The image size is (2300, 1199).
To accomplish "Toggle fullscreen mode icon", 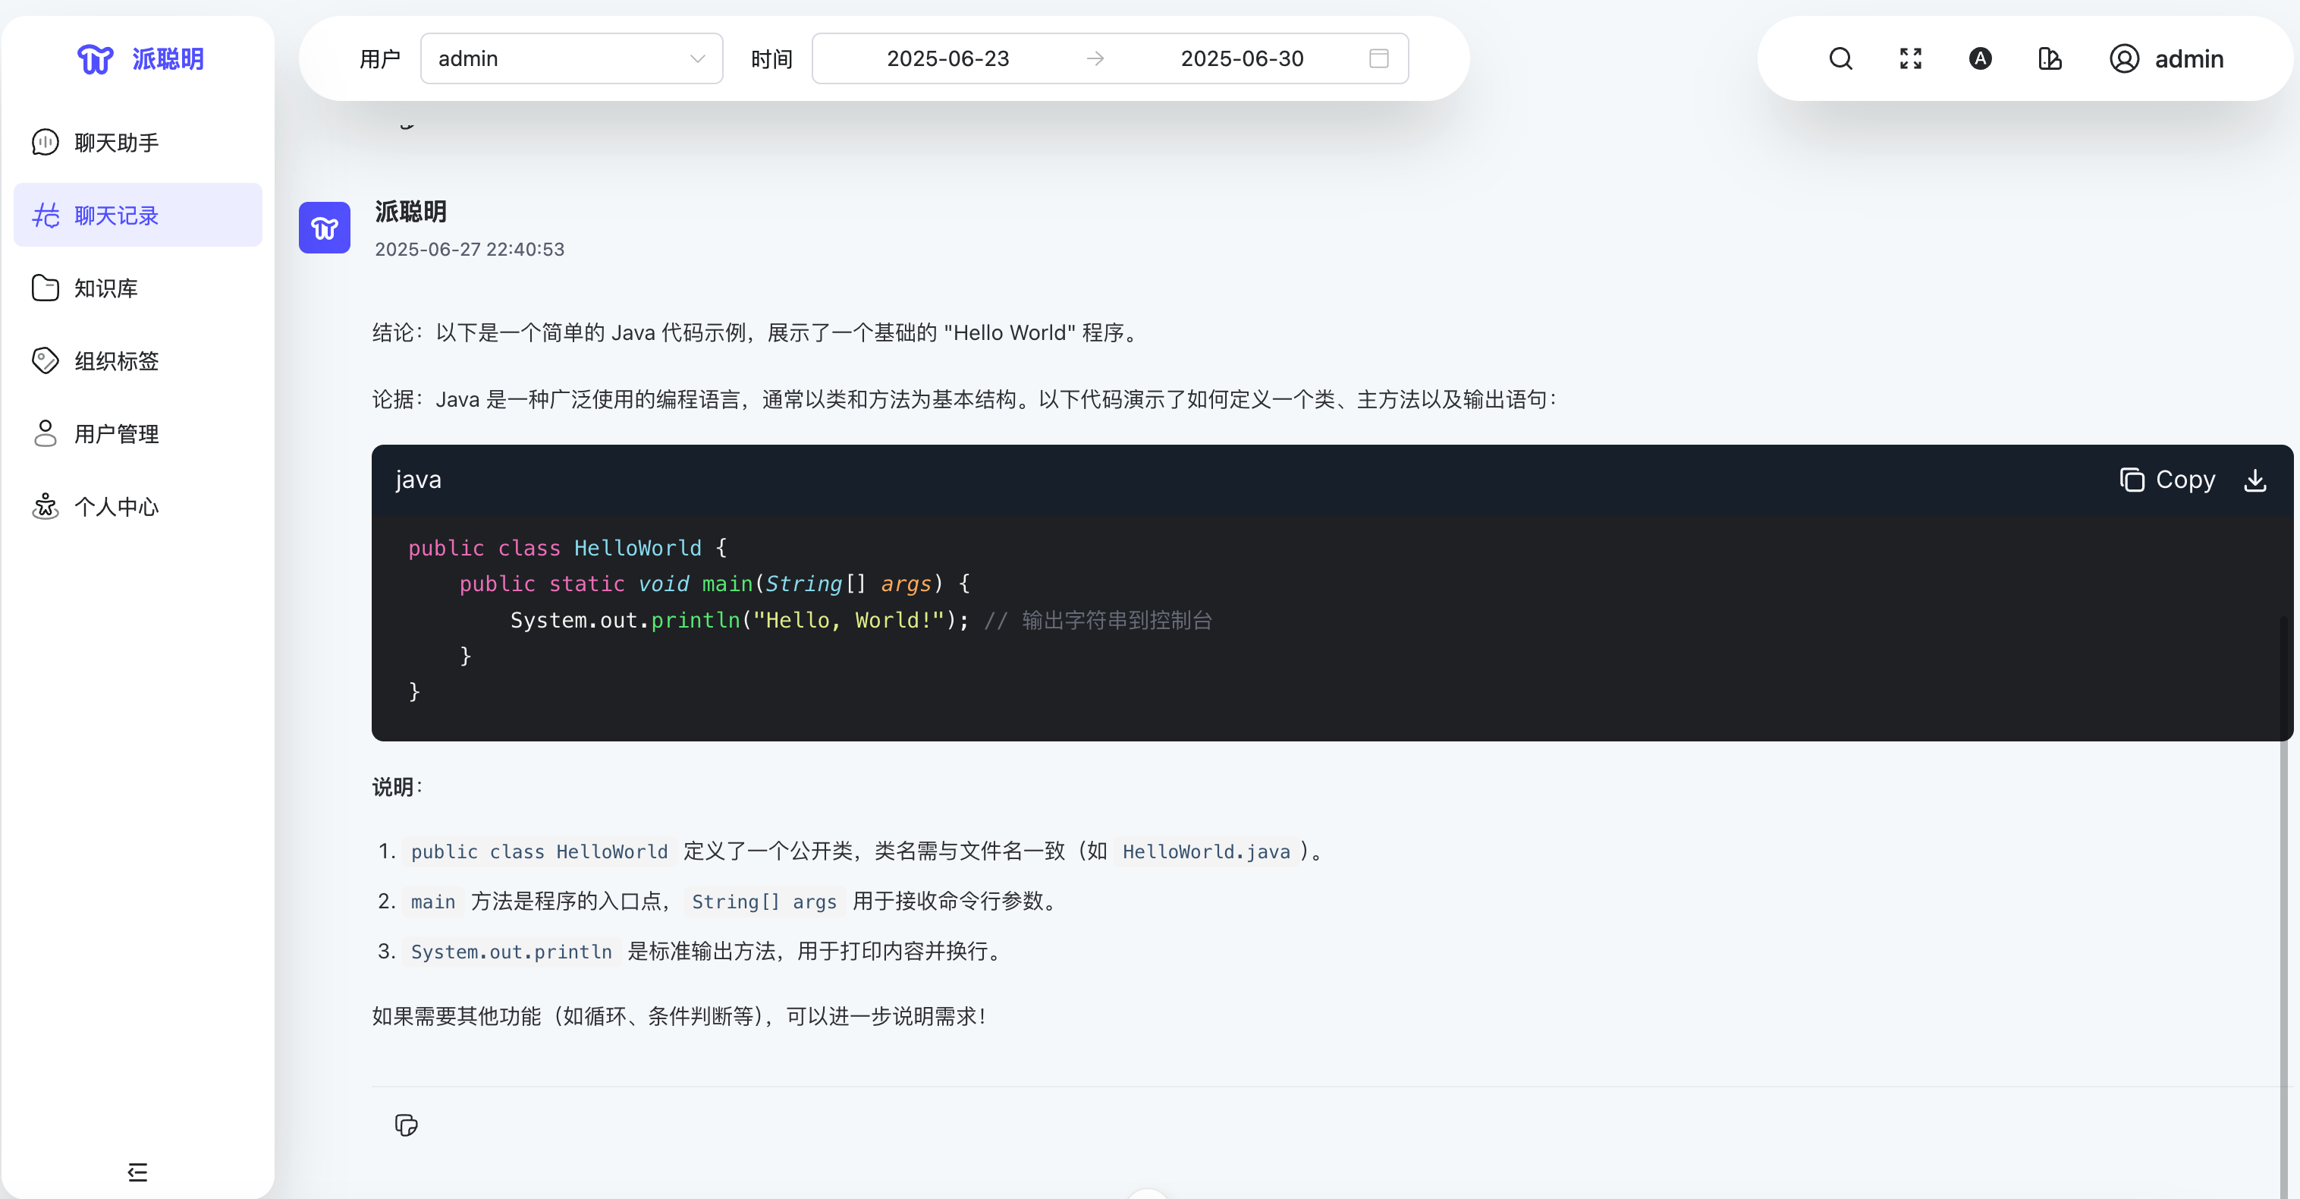I will pyautogui.click(x=1910, y=59).
